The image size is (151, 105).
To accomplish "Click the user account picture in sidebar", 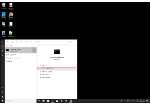I will point(3,88).
